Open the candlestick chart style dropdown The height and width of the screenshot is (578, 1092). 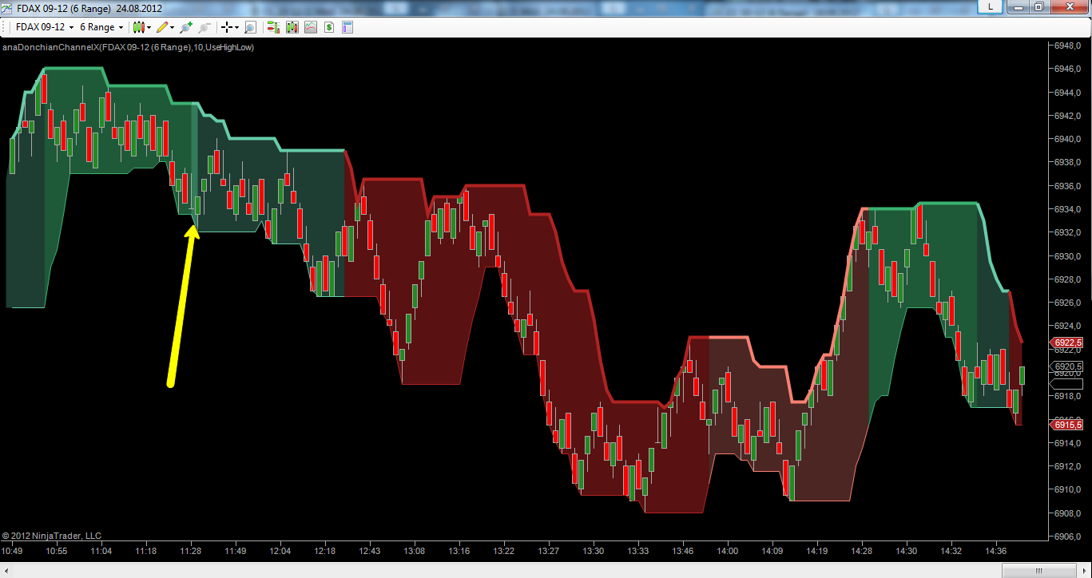click(x=142, y=27)
